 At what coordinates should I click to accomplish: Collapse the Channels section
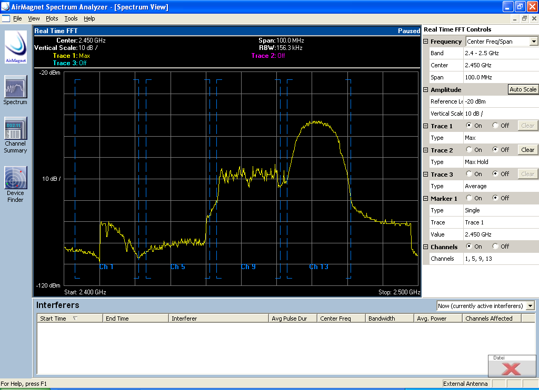point(425,247)
